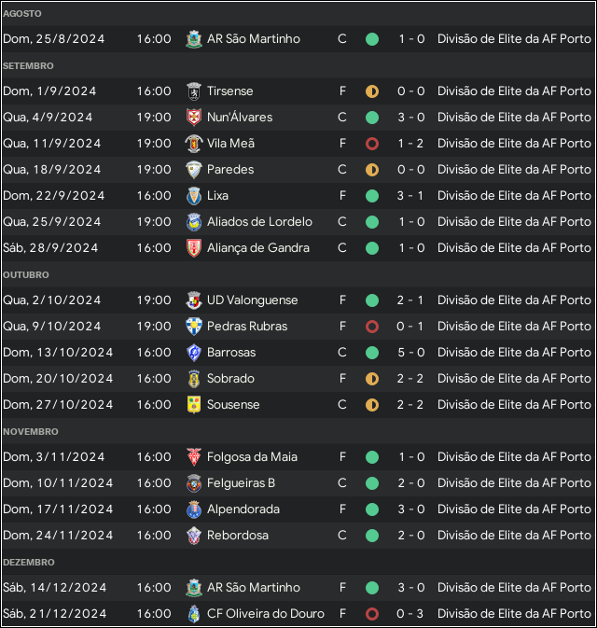The image size is (597, 628).
Task: Click the red loss indicator for Vila Meã match
Action: pos(372,144)
